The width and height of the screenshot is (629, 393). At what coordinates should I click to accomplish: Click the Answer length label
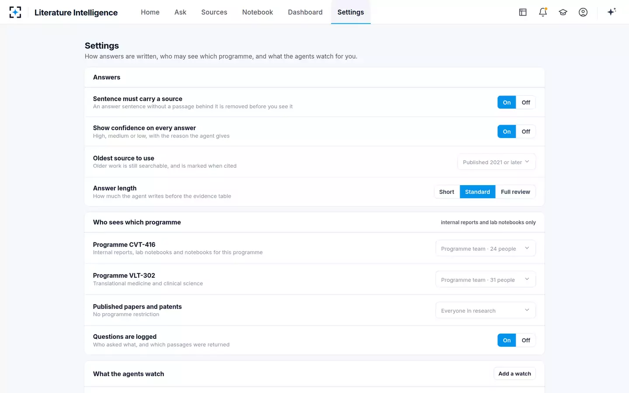point(115,188)
